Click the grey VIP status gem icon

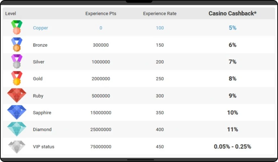click(x=17, y=147)
